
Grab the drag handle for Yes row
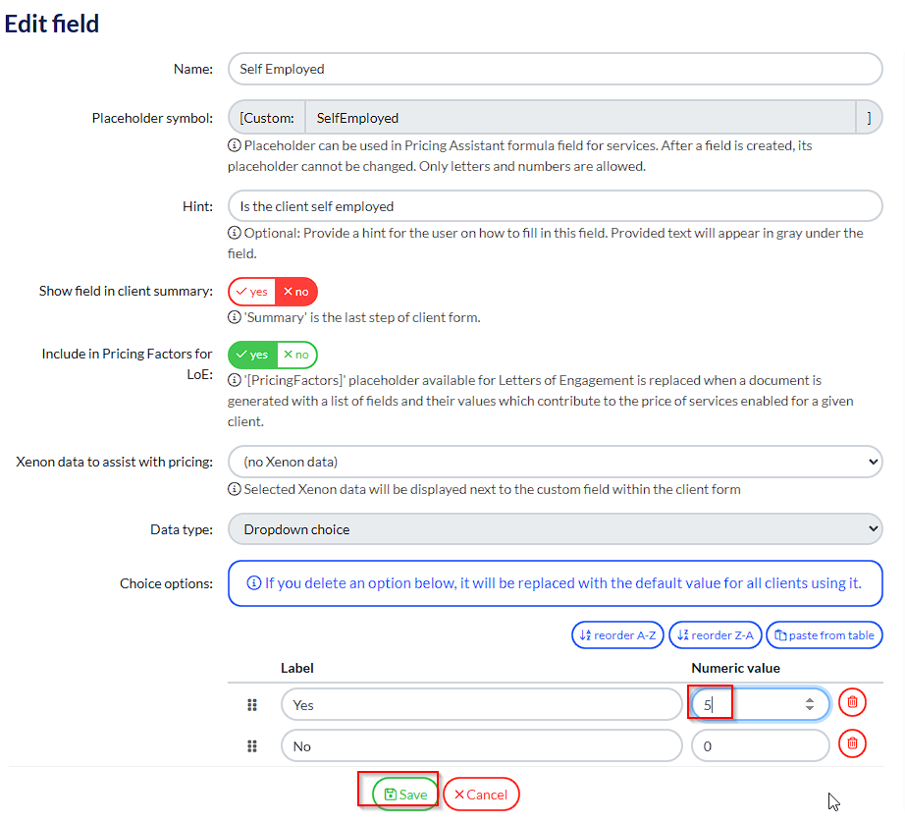pos(252,704)
